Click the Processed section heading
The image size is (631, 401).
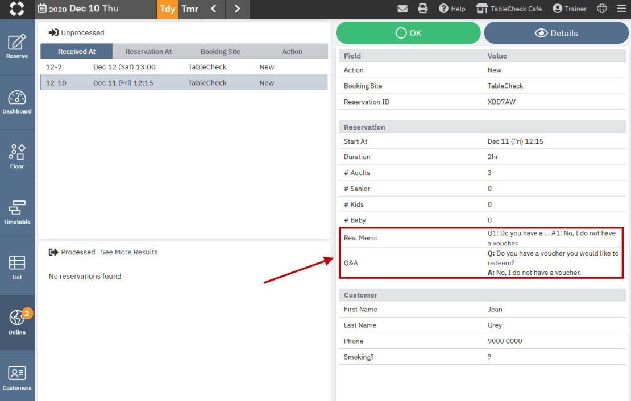tap(72, 252)
